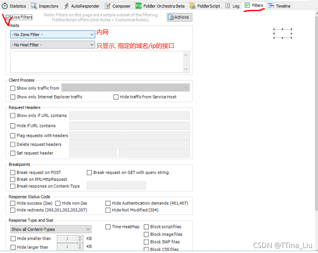Click the Statistics clock icon
This screenshot has width=318, height=253.
(5, 6)
